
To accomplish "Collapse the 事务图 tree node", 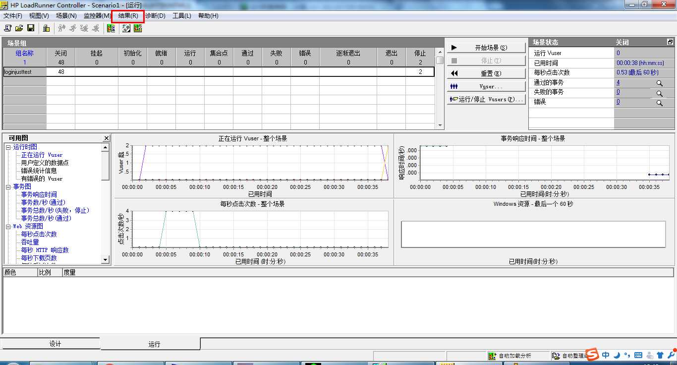I will click(x=8, y=186).
